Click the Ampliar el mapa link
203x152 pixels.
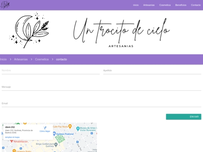(x=12, y=137)
